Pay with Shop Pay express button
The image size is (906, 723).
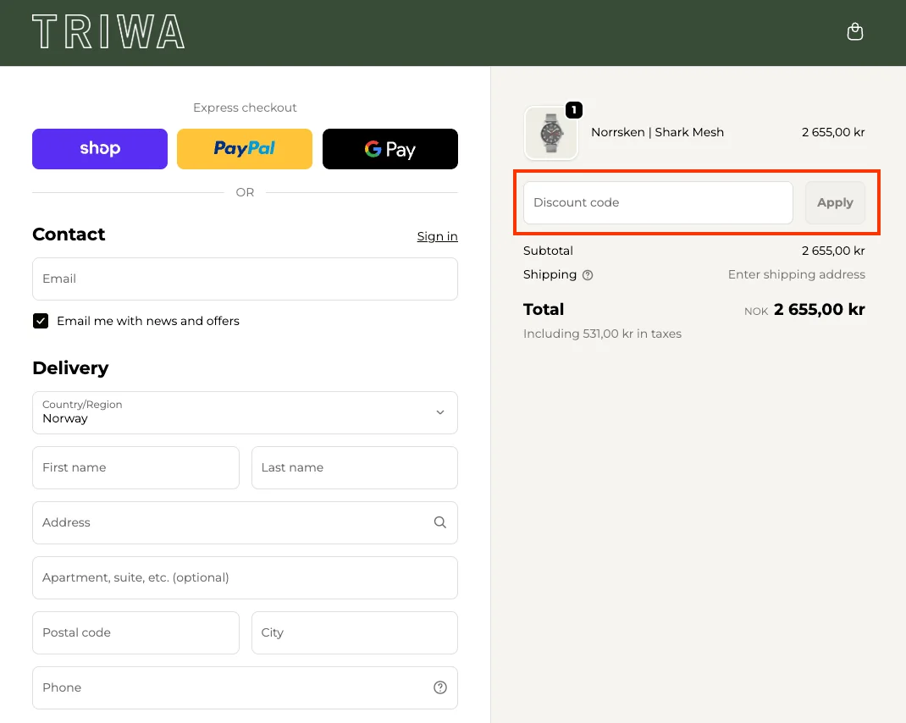(x=100, y=149)
